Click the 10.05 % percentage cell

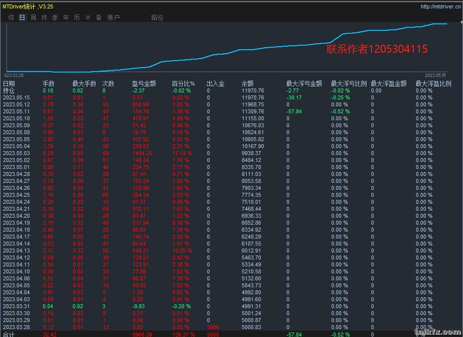(x=182, y=251)
